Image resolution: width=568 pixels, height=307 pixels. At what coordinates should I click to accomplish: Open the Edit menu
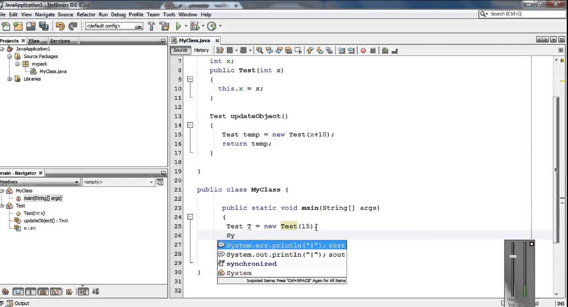(x=13, y=14)
